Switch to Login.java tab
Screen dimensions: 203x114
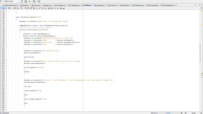(x=49, y=5)
